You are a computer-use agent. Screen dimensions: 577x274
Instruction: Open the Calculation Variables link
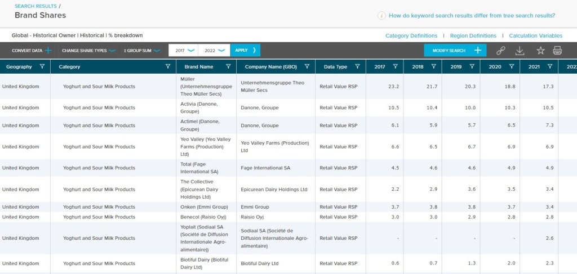(535, 35)
